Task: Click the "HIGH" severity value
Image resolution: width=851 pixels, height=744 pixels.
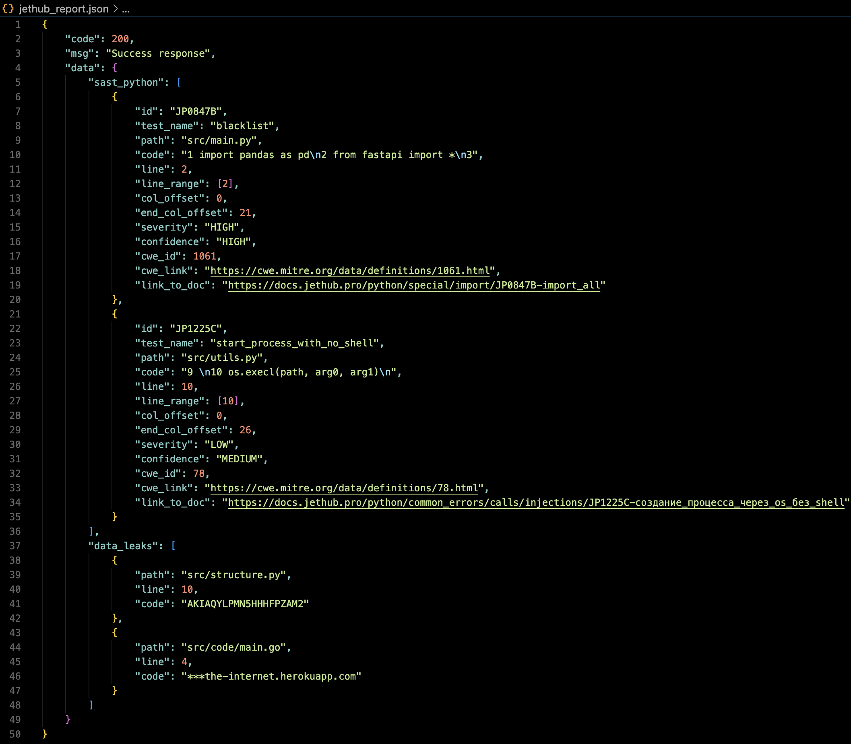Action: [x=222, y=227]
